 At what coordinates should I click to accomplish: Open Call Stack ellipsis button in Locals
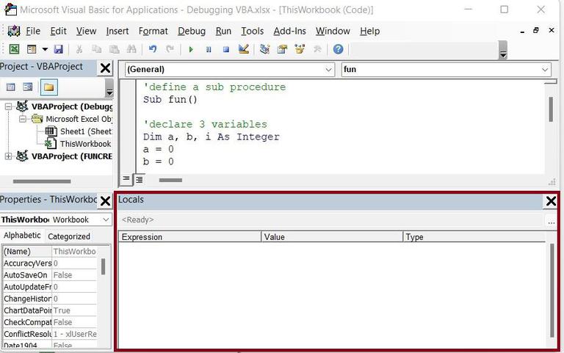click(x=551, y=220)
